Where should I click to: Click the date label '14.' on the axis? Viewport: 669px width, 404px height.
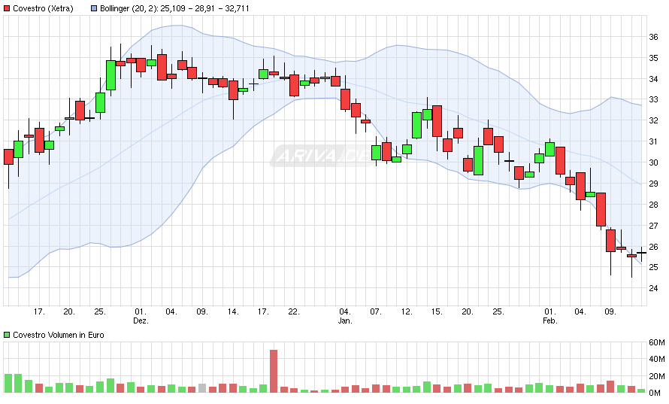coord(232,311)
